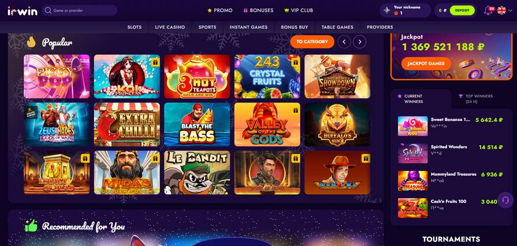Click the profile avatar next to nickname
This screenshot has width=517, height=246.
point(387,10)
